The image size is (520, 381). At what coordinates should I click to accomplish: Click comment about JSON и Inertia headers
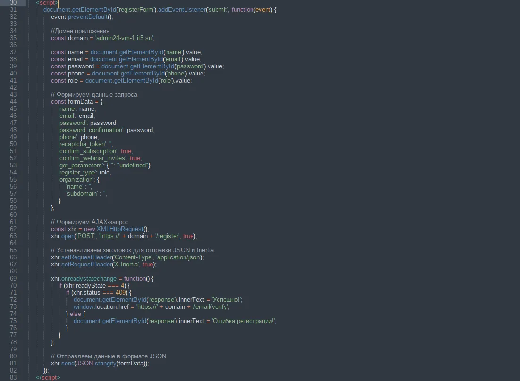point(132,250)
